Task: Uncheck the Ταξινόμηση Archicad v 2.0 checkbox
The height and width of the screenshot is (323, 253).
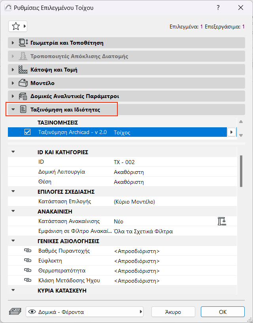Action: 28,132
